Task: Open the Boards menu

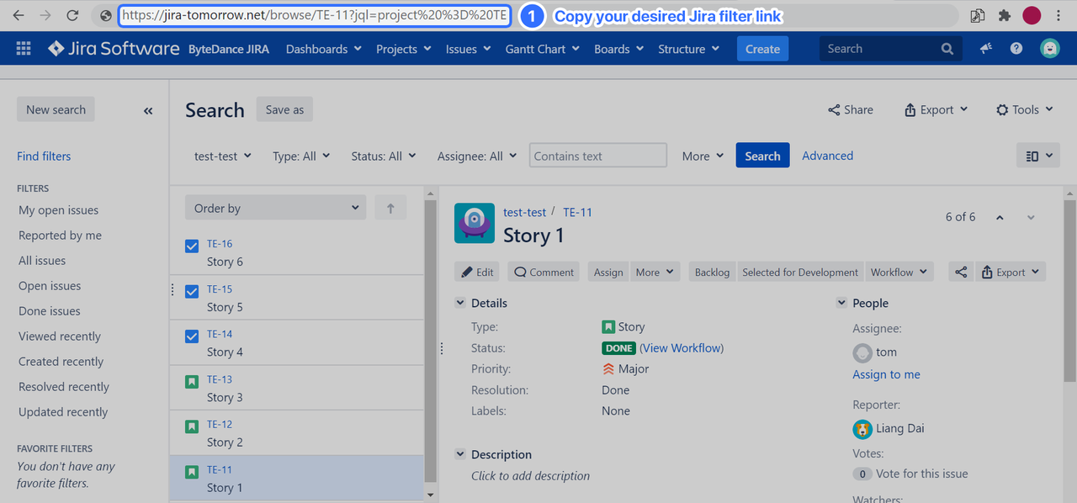Action: point(618,49)
